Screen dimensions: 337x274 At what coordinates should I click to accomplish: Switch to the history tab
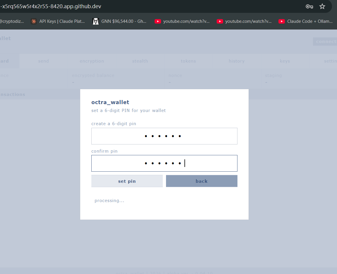point(237,61)
